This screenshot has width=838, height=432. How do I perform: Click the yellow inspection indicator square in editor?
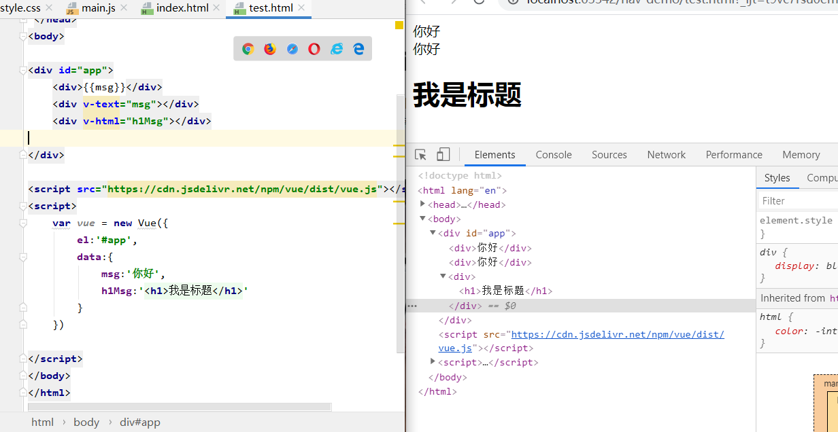click(399, 25)
